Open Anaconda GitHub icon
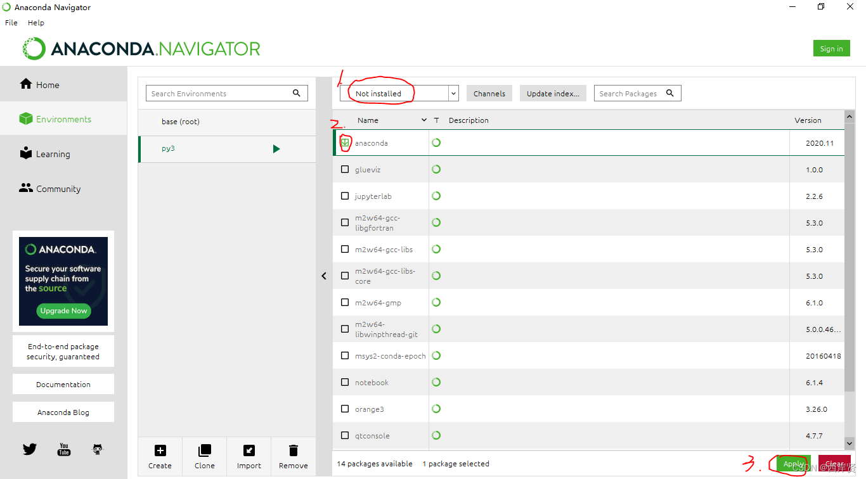The image size is (866, 479). pyautogui.click(x=98, y=449)
